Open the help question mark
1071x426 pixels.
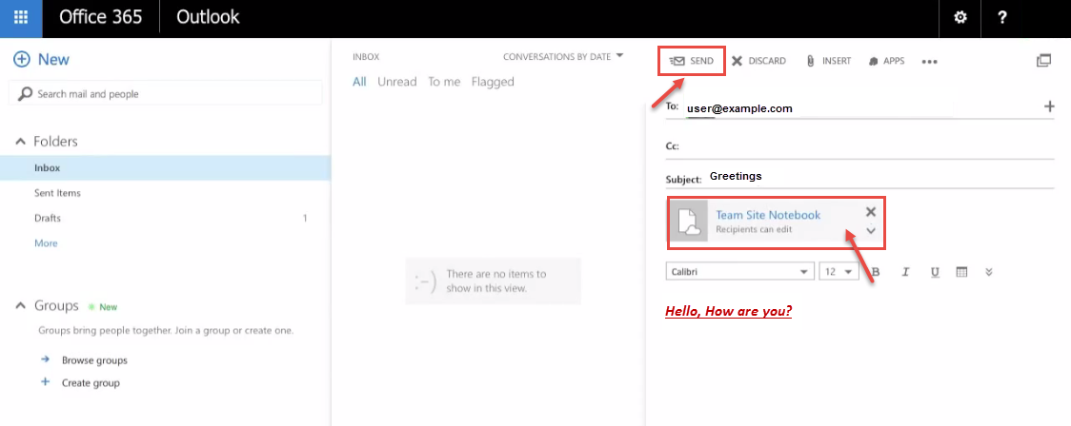(x=1002, y=18)
